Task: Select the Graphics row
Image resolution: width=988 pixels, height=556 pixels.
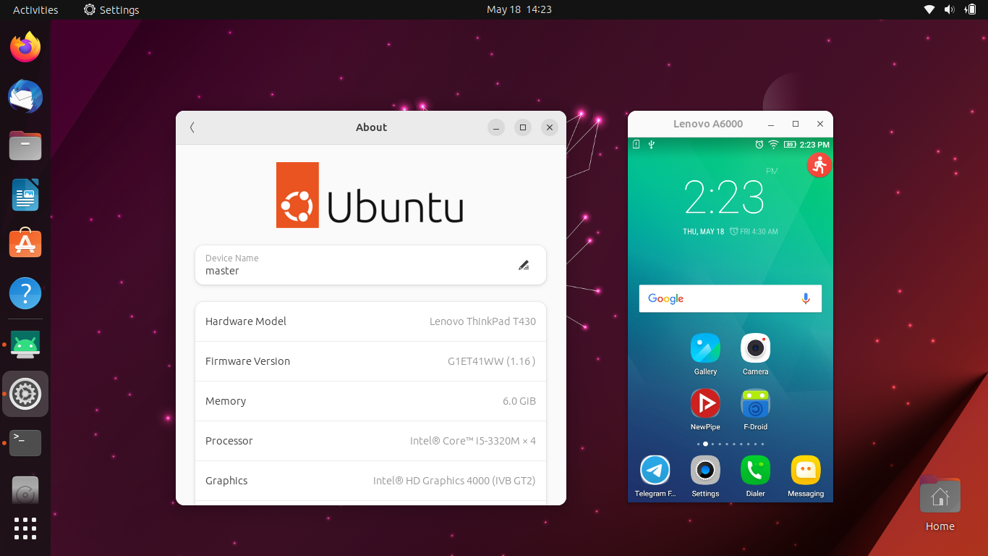Action: tap(370, 481)
